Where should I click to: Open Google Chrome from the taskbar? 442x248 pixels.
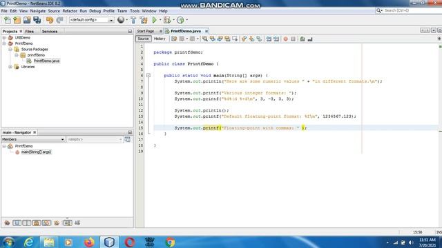pyautogui.click(x=170, y=242)
